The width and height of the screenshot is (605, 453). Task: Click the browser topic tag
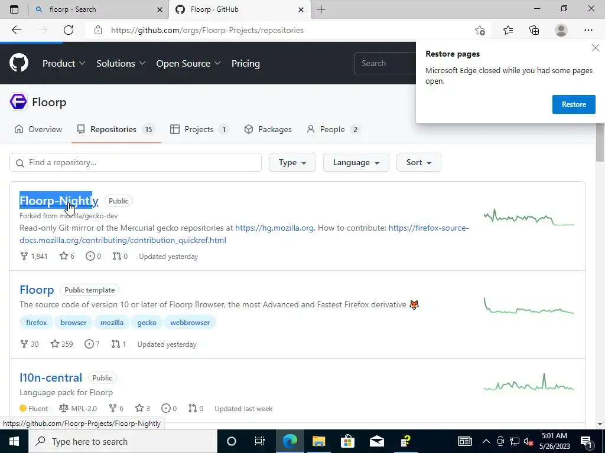click(x=73, y=323)
